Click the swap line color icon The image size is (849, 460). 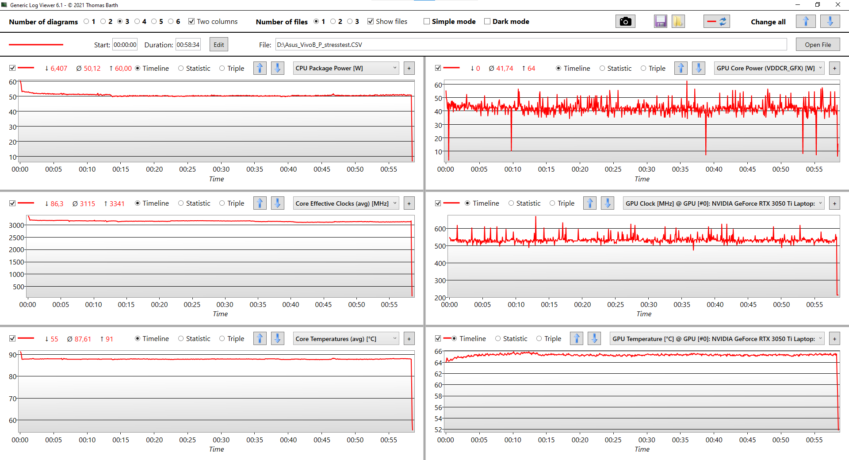coord(717,21)
